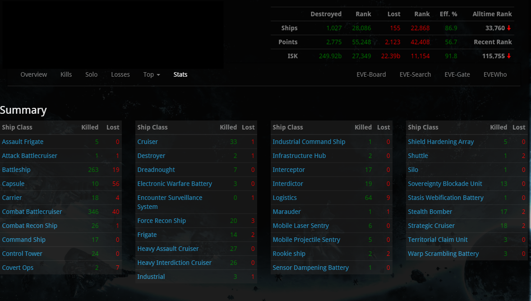Switch to the Overview tab
Screen dimensions: 531x301
click(x=33, y=74)
